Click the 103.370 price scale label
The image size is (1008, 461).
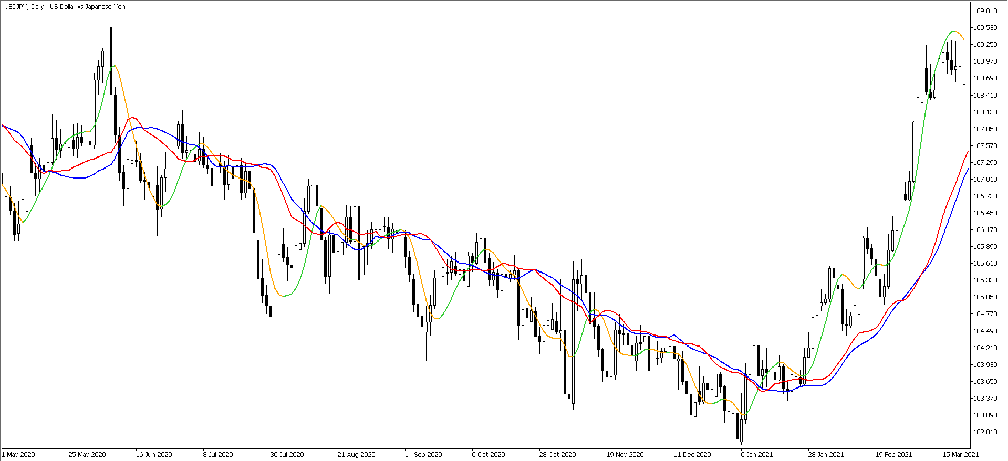[985, 398]
